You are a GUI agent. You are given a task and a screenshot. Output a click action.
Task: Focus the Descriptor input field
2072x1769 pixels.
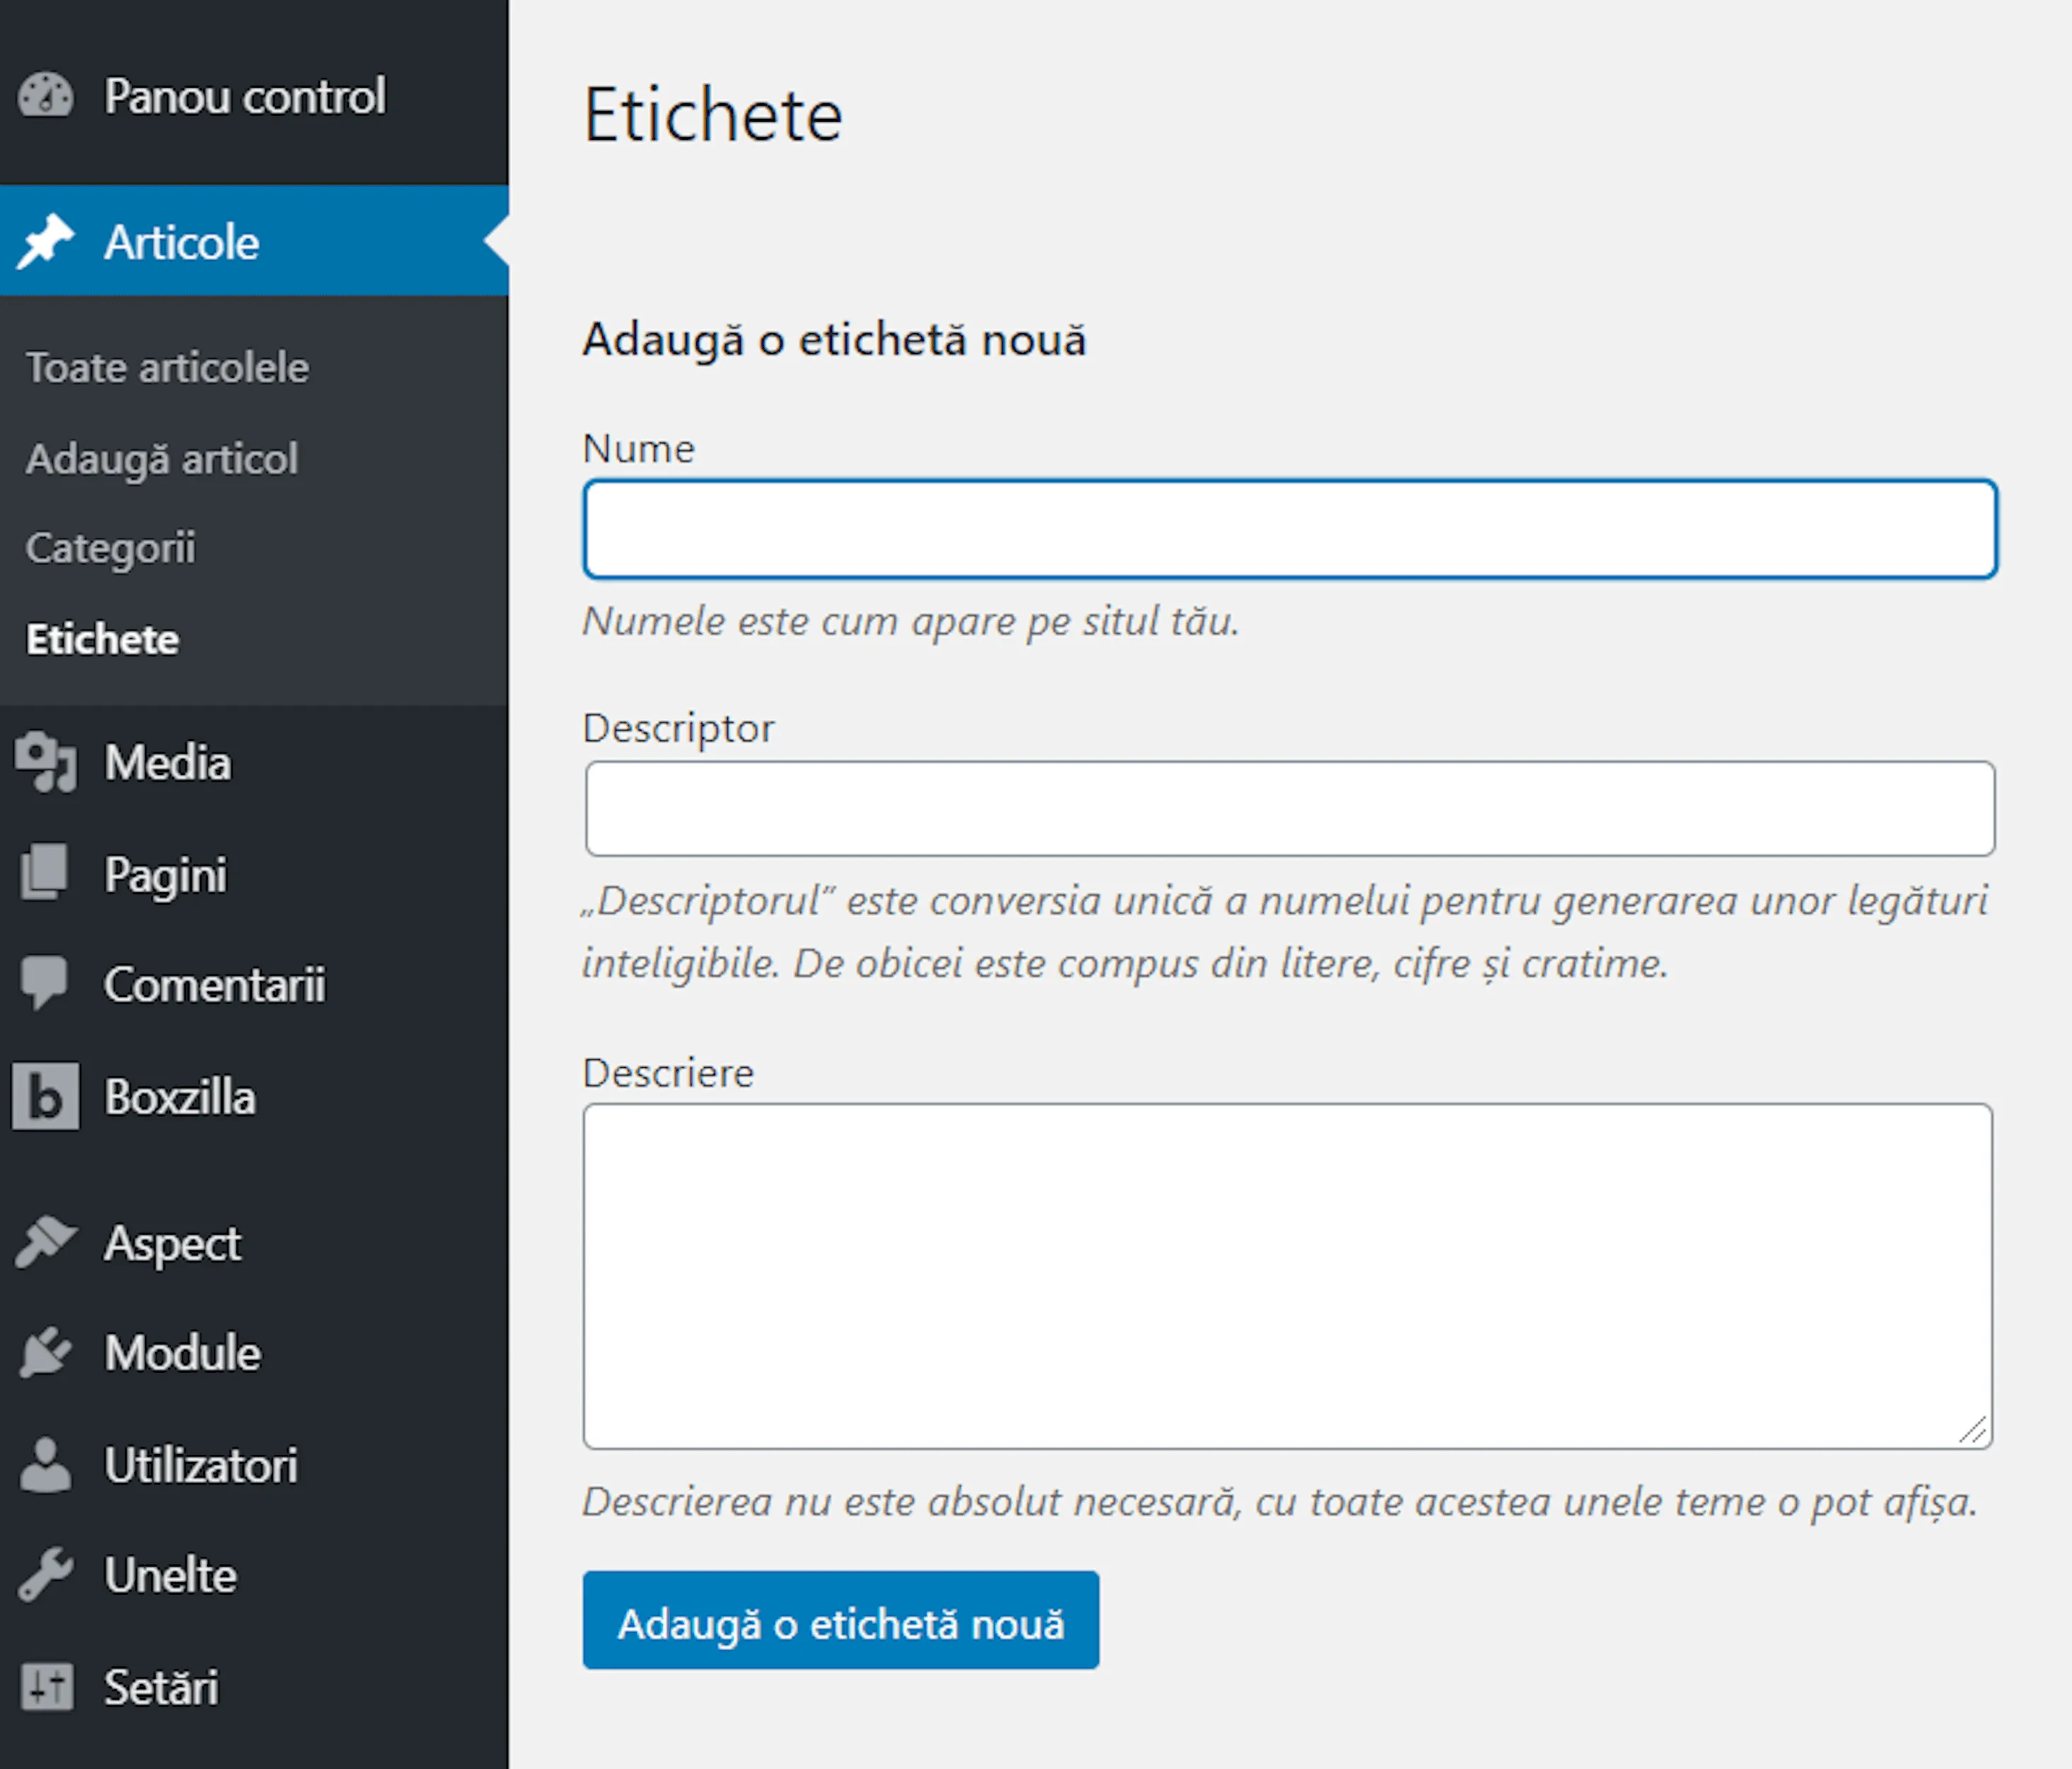[1290, 808]
